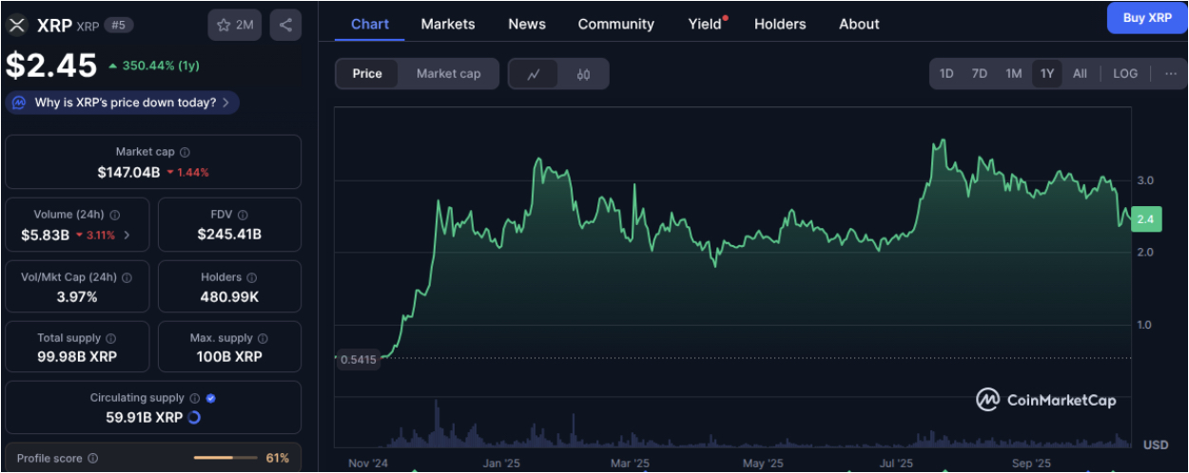Click circulating supply progress ring icon
1189x473 pixels.
pos(195,417)
